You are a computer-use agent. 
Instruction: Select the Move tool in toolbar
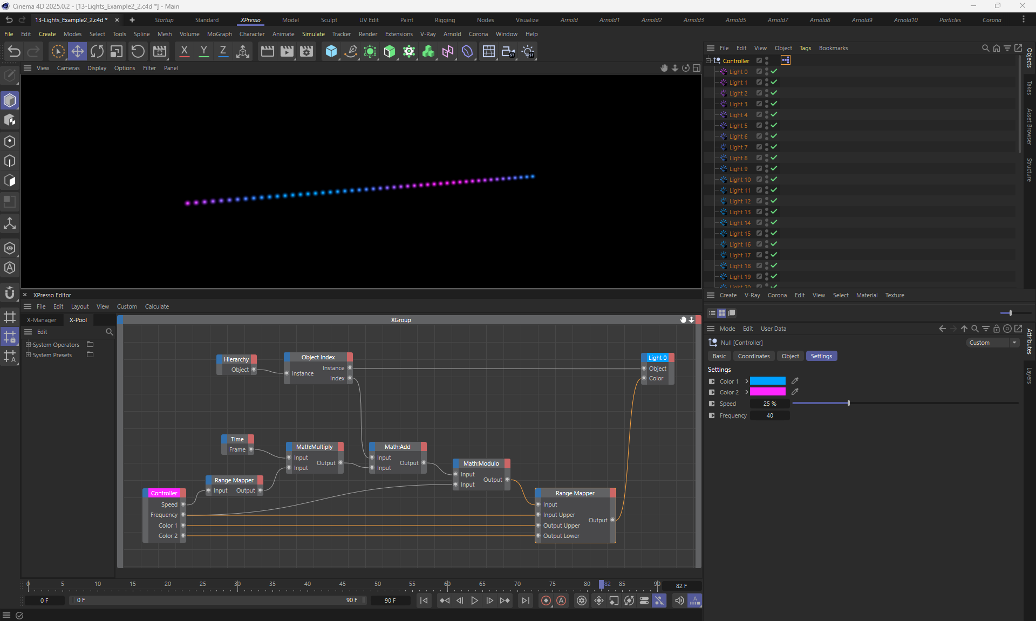click(77, 51)
